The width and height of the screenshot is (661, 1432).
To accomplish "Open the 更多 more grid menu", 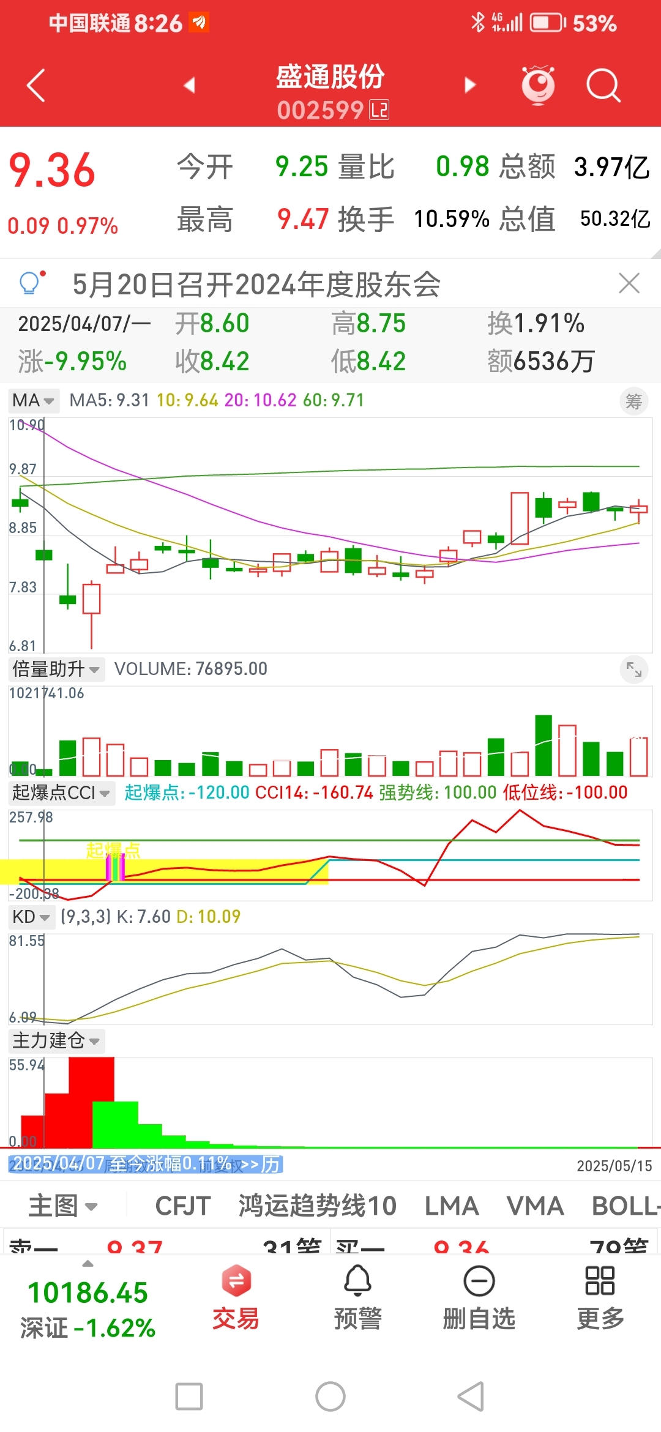I will point(600,1297).
